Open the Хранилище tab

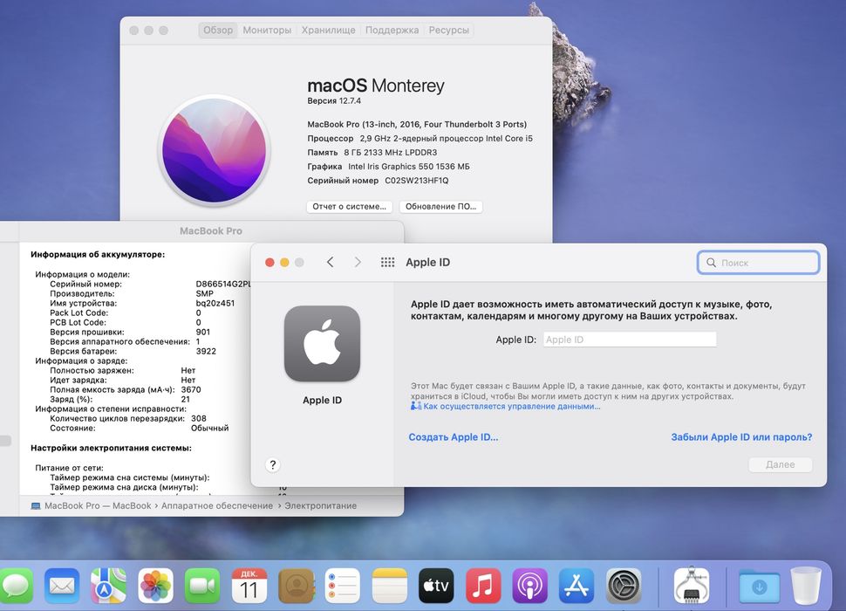[328, 31]
